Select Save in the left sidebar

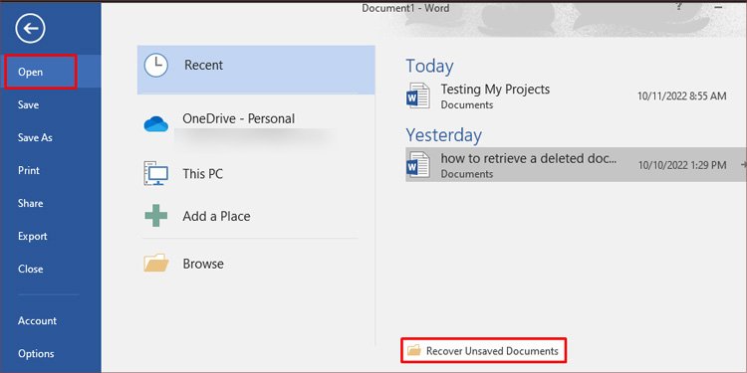pos(28,104)
